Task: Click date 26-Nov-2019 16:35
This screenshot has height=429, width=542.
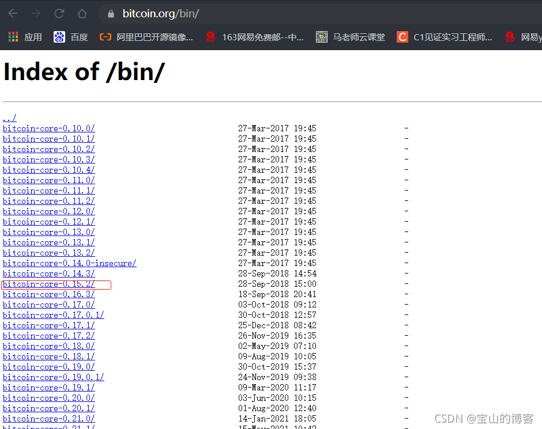Action: point(277,336)
